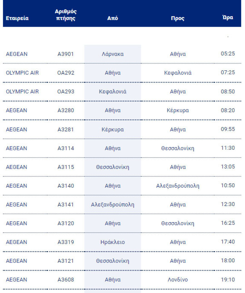Select the Λονδίνο destination cell
Viewport: 245px width, 293px height.
[178, 280]
